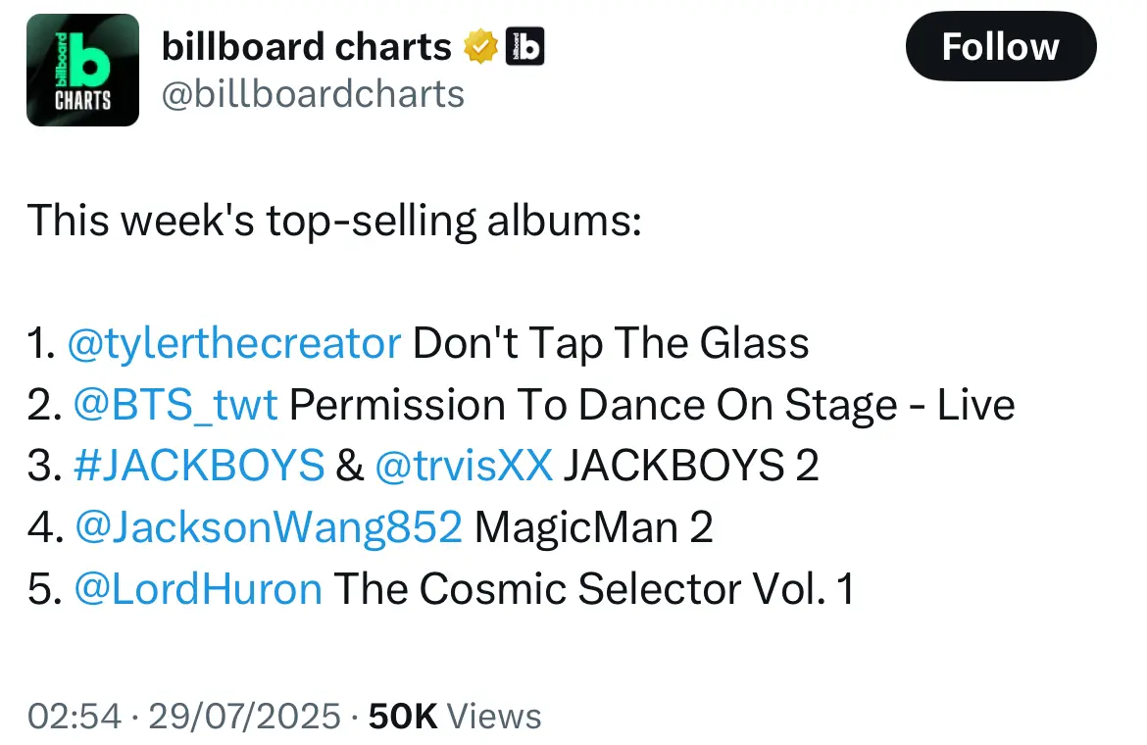Click the #JACKBOYS hashtag
This screenshot has width=1147, height=745.
[x=199, y=467]
